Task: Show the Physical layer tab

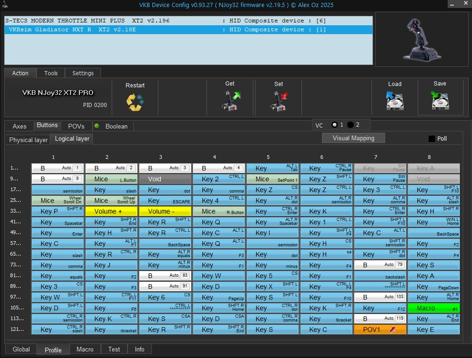Action: click(29, 140)
